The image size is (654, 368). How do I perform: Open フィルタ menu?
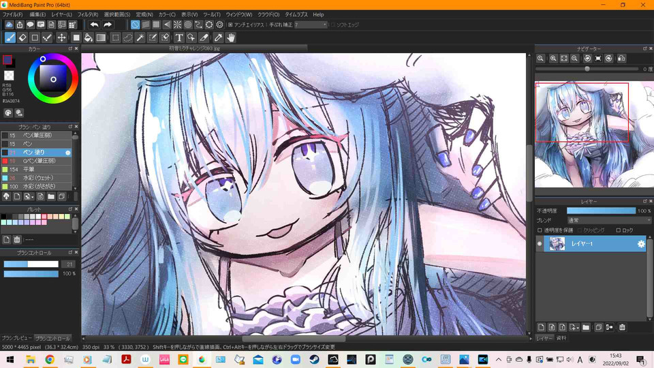coord(88,14)
